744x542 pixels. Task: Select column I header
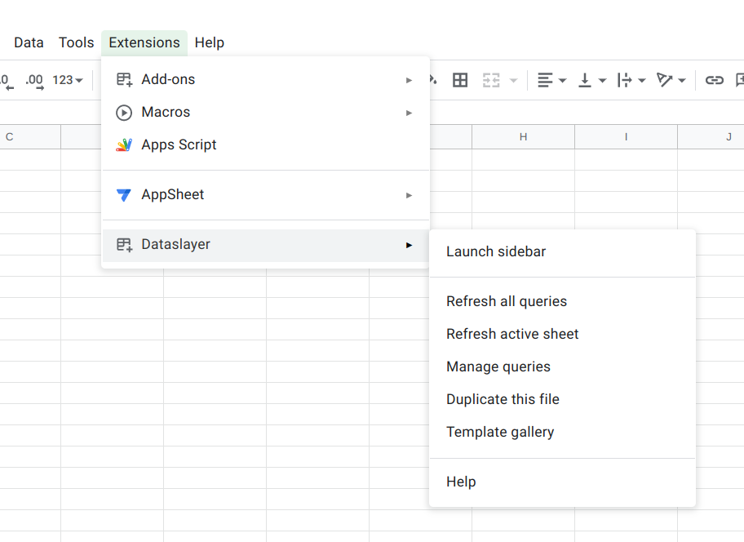[x=627, y=136]
